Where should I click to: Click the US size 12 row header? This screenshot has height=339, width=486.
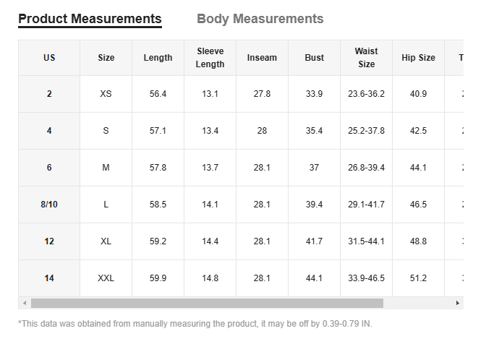coord(49,241)
